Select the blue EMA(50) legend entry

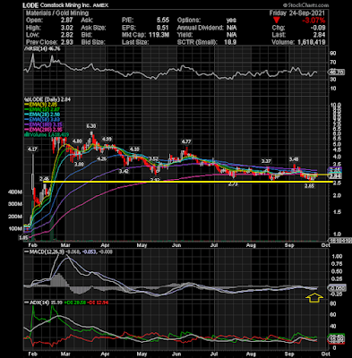click(x=42, y=120)
